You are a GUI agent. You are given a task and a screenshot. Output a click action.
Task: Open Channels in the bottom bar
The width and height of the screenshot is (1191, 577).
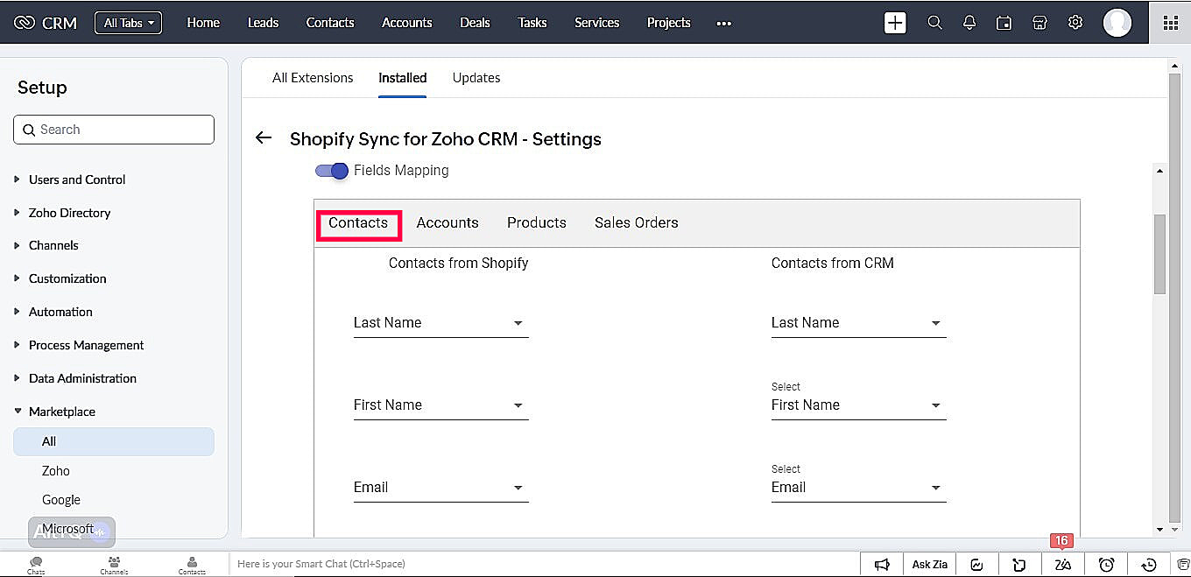(x=114, y=565)
